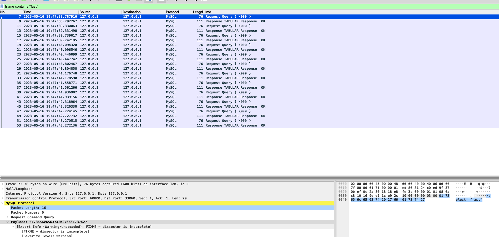Click hex offset 0010 in bytes pane

pyautogui.click(x=342, y=188)
